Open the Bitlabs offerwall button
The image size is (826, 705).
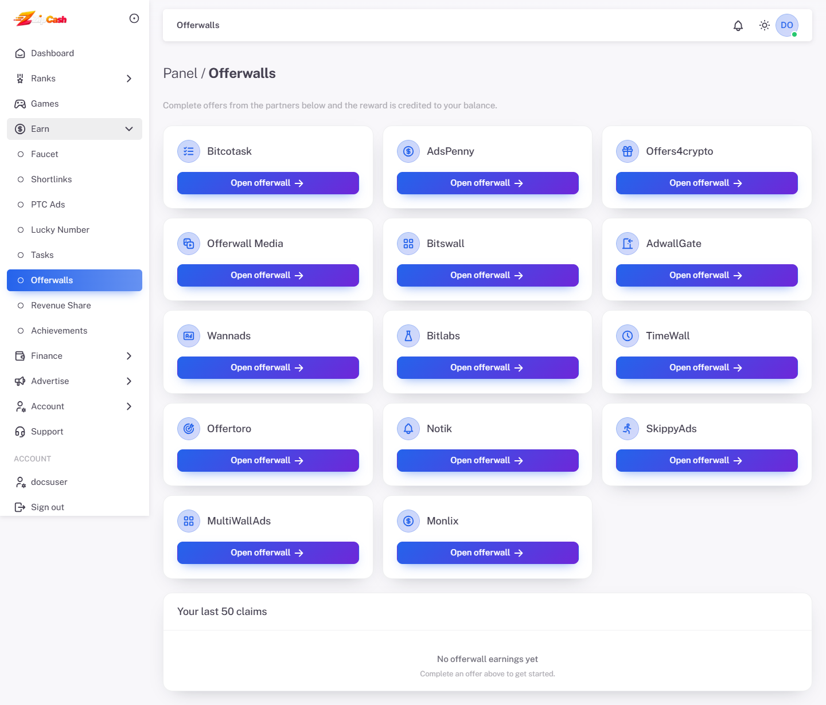click(488, 367)
